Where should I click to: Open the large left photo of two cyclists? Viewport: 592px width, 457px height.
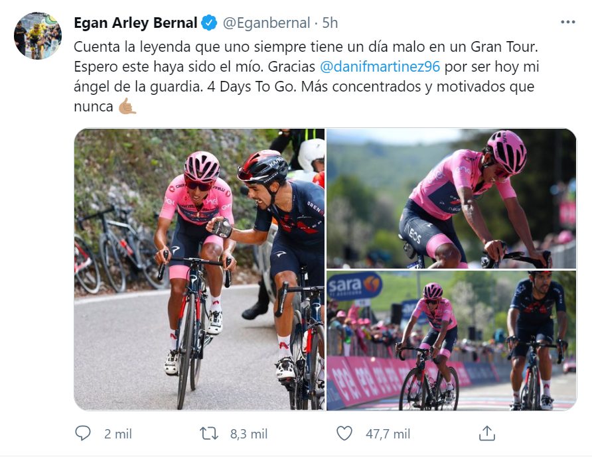pyautogui.click(x=199, y=269)
